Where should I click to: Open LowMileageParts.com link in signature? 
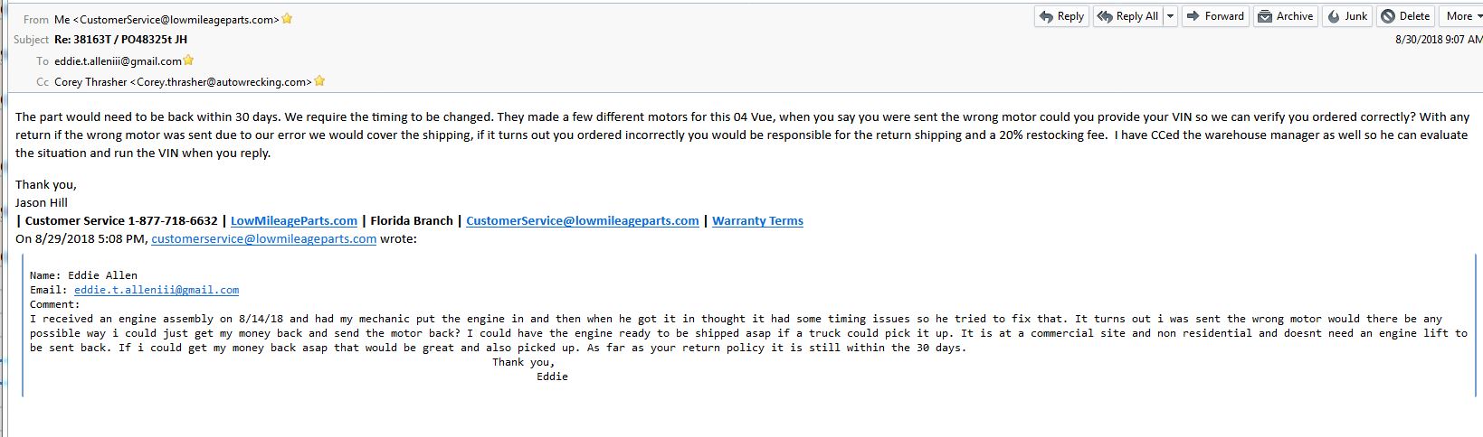point(294,220)
